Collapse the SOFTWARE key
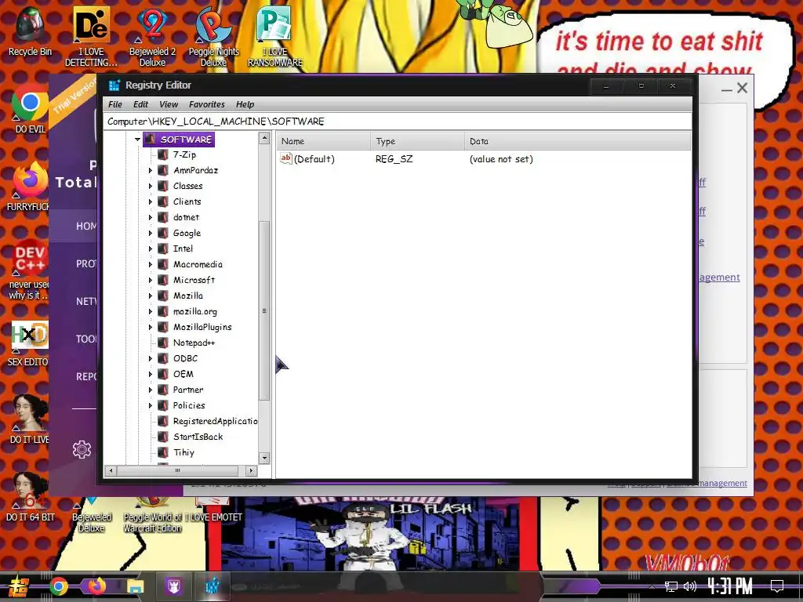Screen dimensions: 803x602 pyautogui.click(x=137, y=140)
